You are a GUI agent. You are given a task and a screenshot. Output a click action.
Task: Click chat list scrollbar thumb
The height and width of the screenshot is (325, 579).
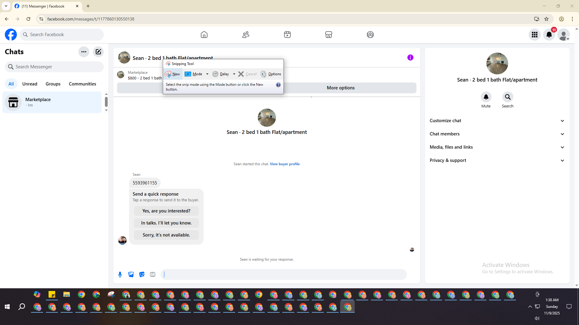click(106, 102)
